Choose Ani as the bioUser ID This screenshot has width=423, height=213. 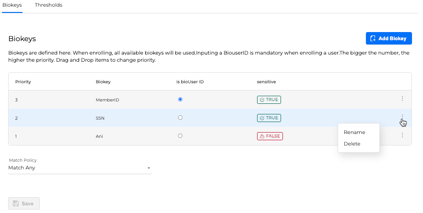[x=180, y=136]
